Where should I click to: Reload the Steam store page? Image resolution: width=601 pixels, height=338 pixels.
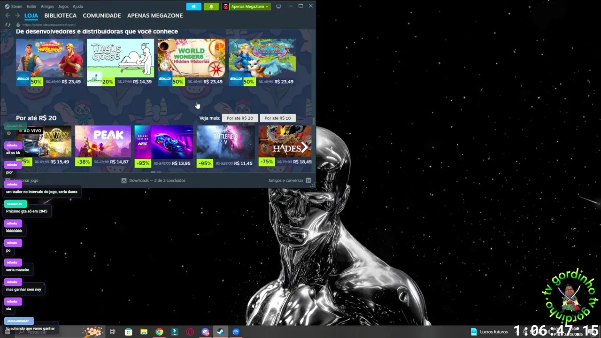[x=8, y=24]
